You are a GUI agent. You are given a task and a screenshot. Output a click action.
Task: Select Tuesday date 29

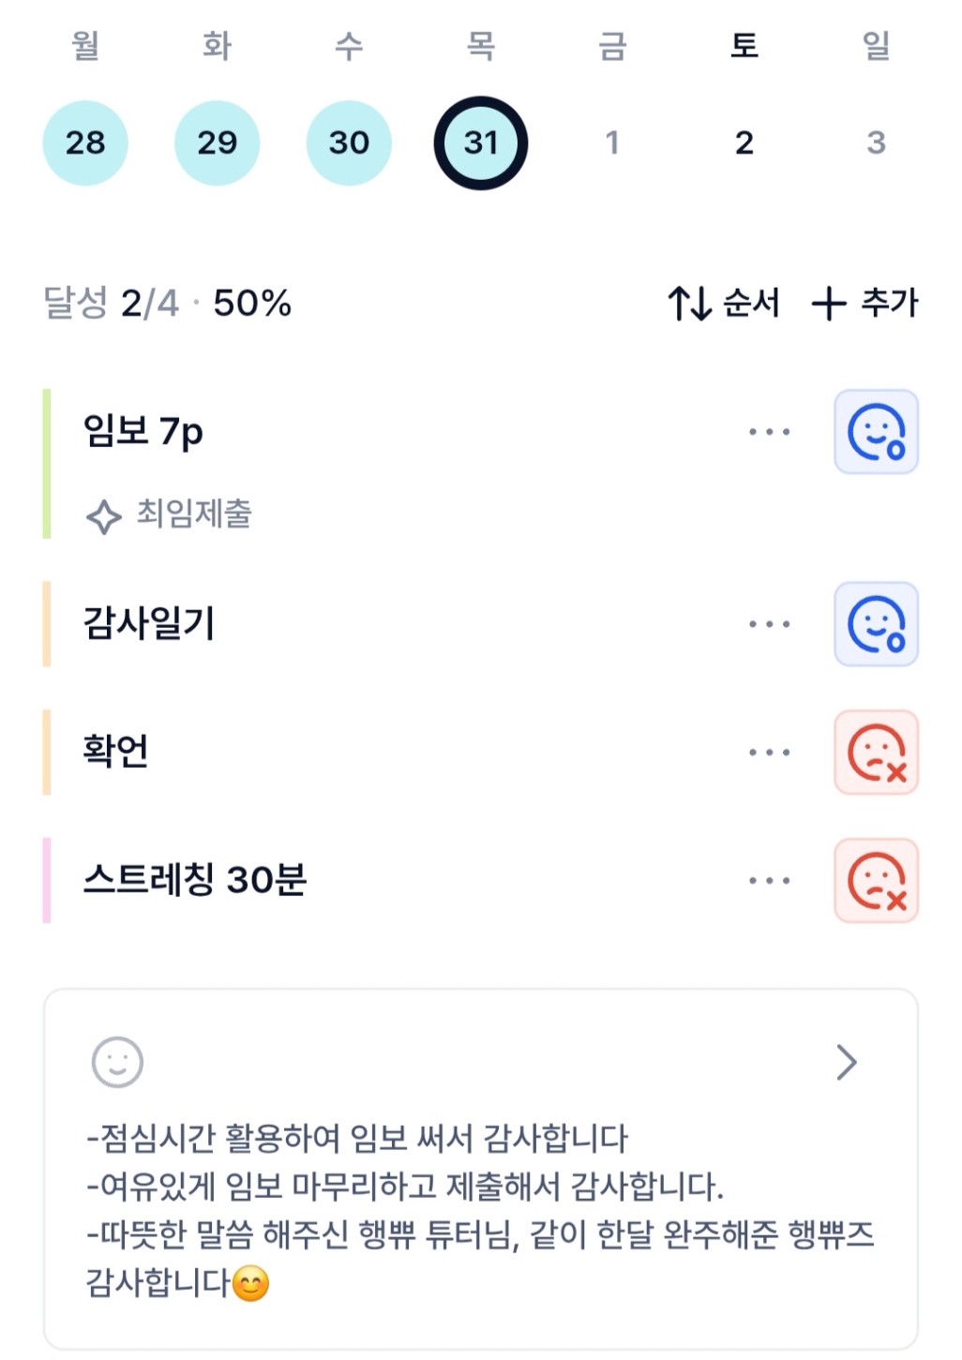point(218,142)
